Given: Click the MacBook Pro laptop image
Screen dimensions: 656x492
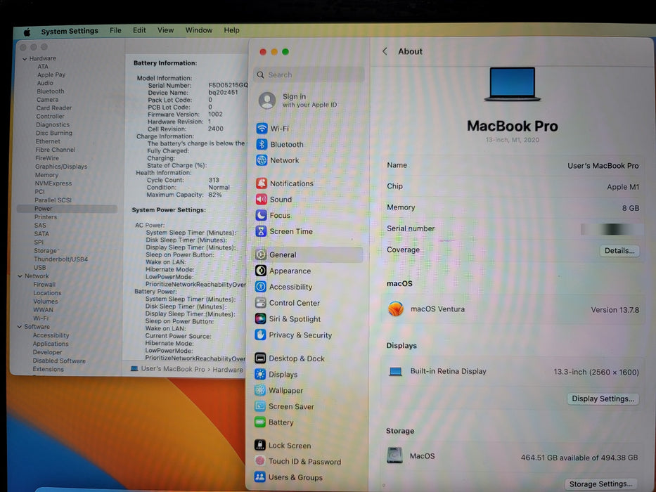Looking at the screenshot, I should click(x=512, y=84).
